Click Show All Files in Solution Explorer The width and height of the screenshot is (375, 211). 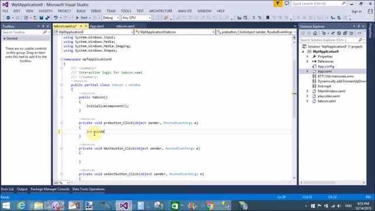pos(351,33)
